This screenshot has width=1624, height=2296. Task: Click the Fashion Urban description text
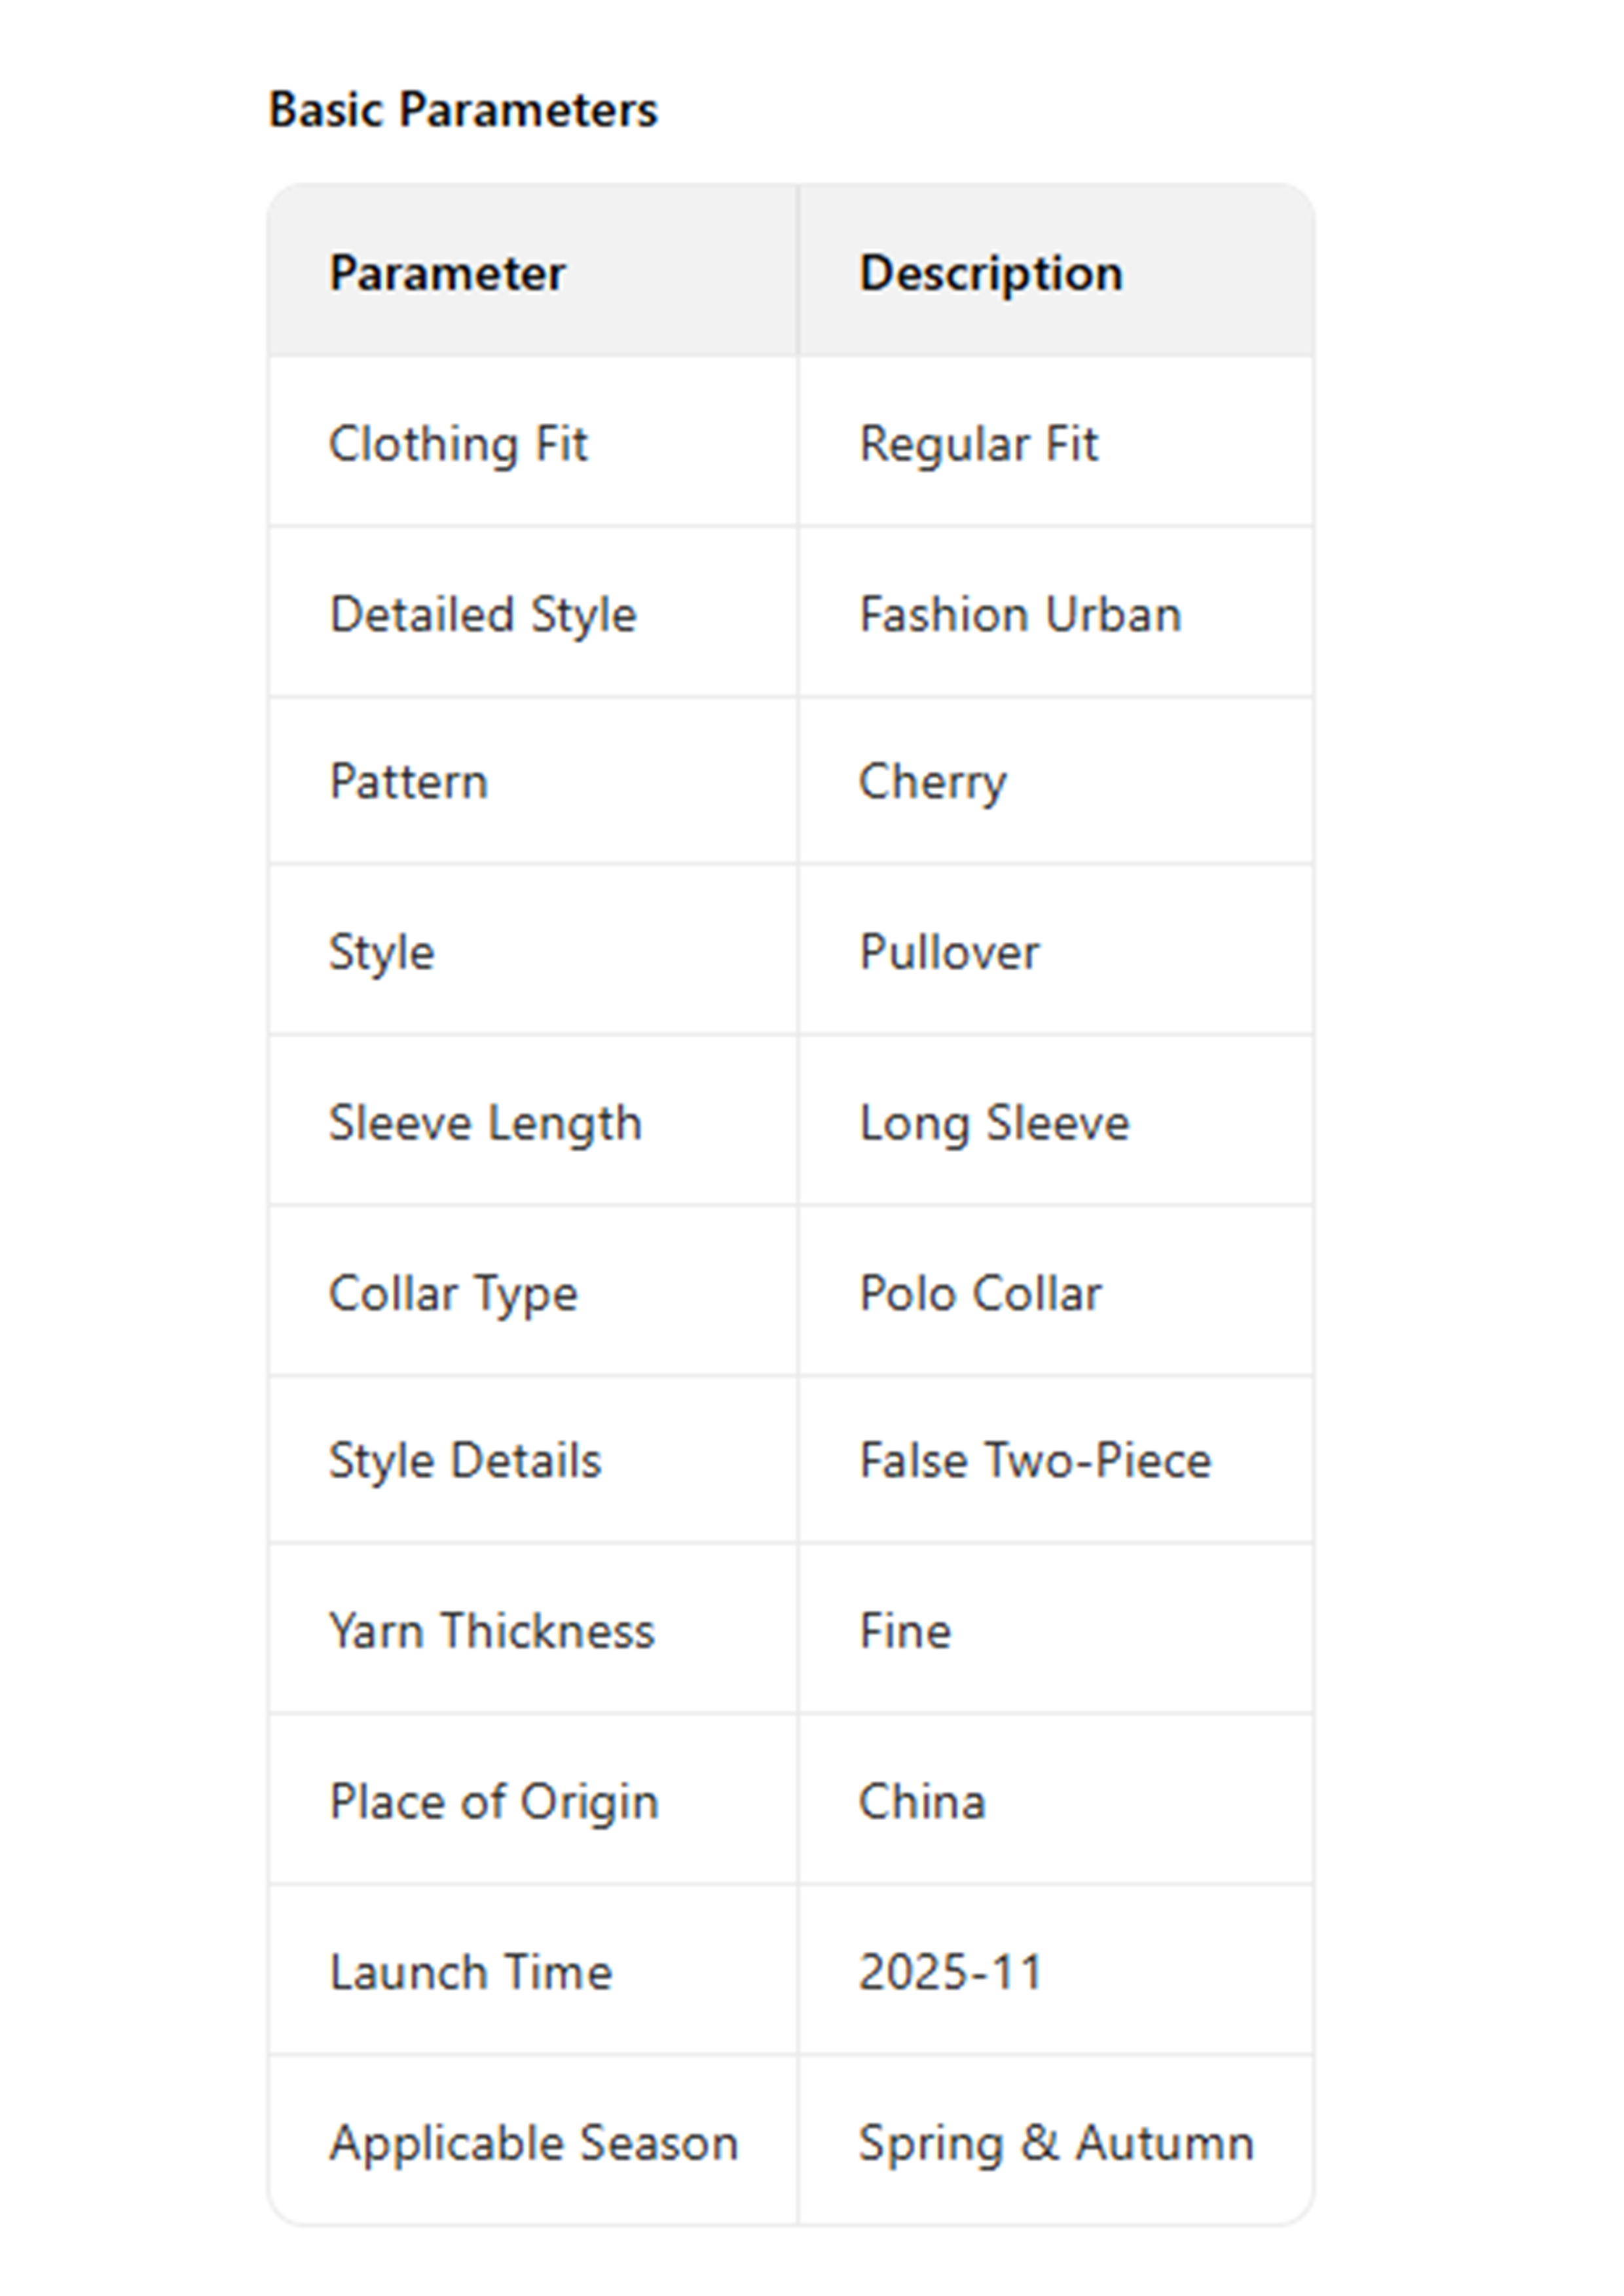[1020, 614]
